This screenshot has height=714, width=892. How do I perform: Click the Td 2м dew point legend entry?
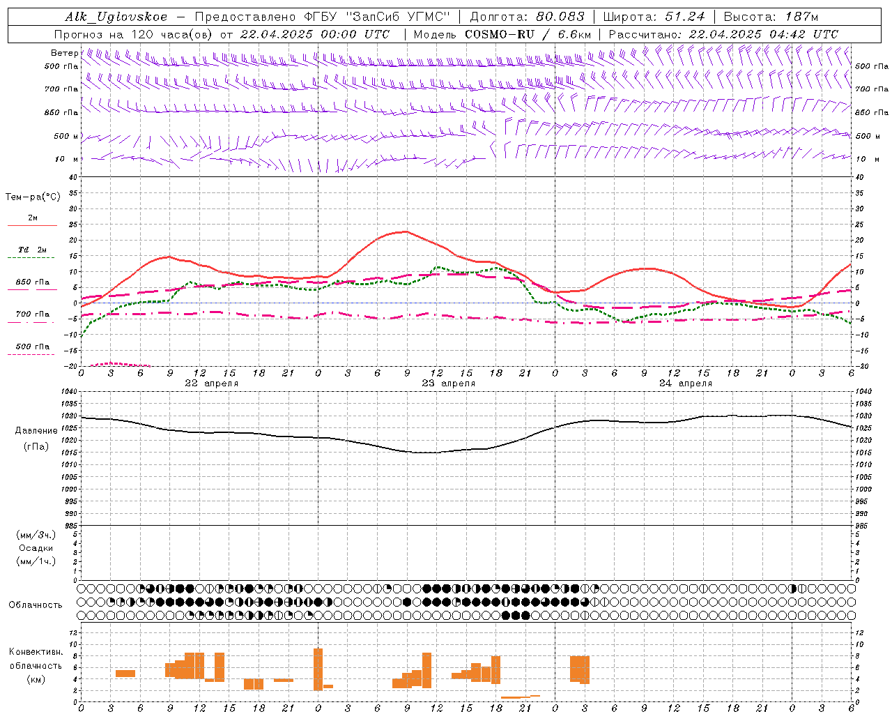click(x=33, y=250)
